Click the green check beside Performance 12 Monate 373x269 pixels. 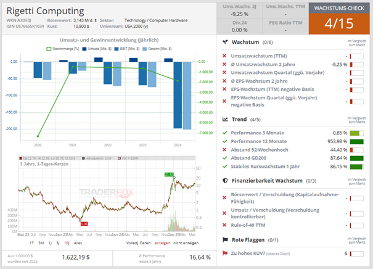click(225, 141)
